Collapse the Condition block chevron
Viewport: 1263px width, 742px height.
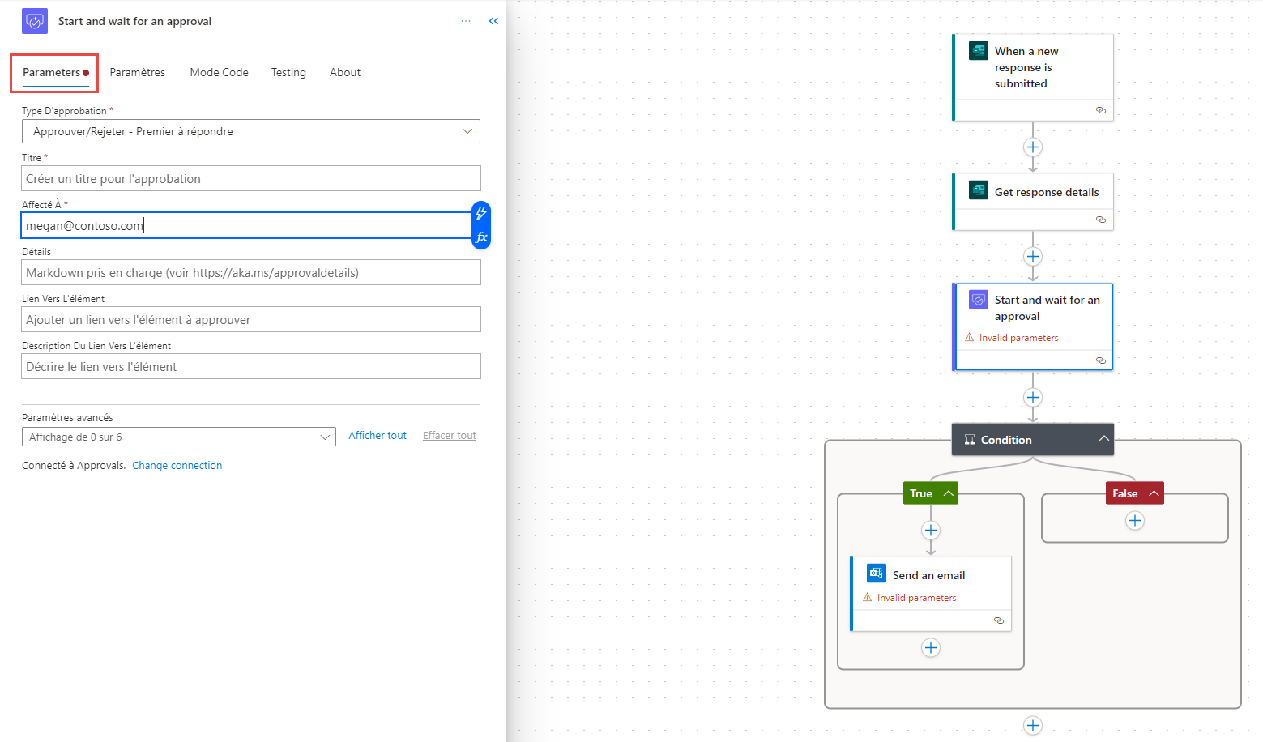(x=1103, y=439)
